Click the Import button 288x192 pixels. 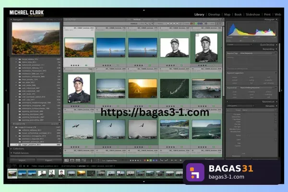(x=23, y=160)
